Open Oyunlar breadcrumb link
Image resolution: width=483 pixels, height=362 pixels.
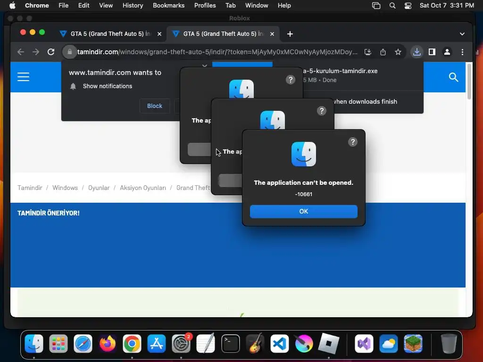coord(99,188)
